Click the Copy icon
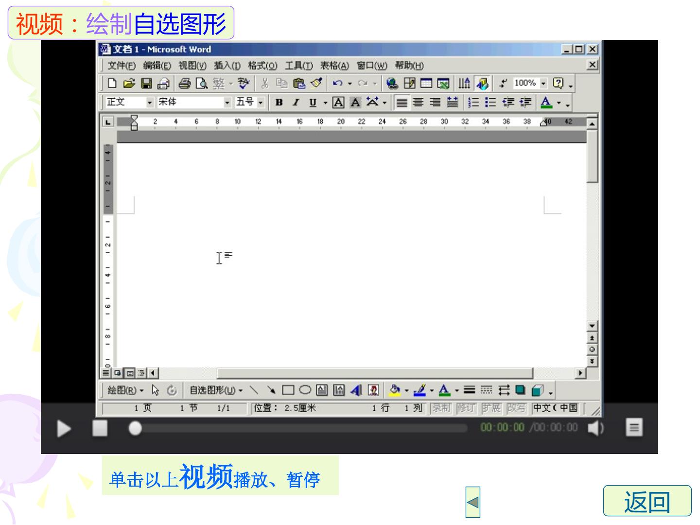The image size is (700, 525). click(282, 84)
